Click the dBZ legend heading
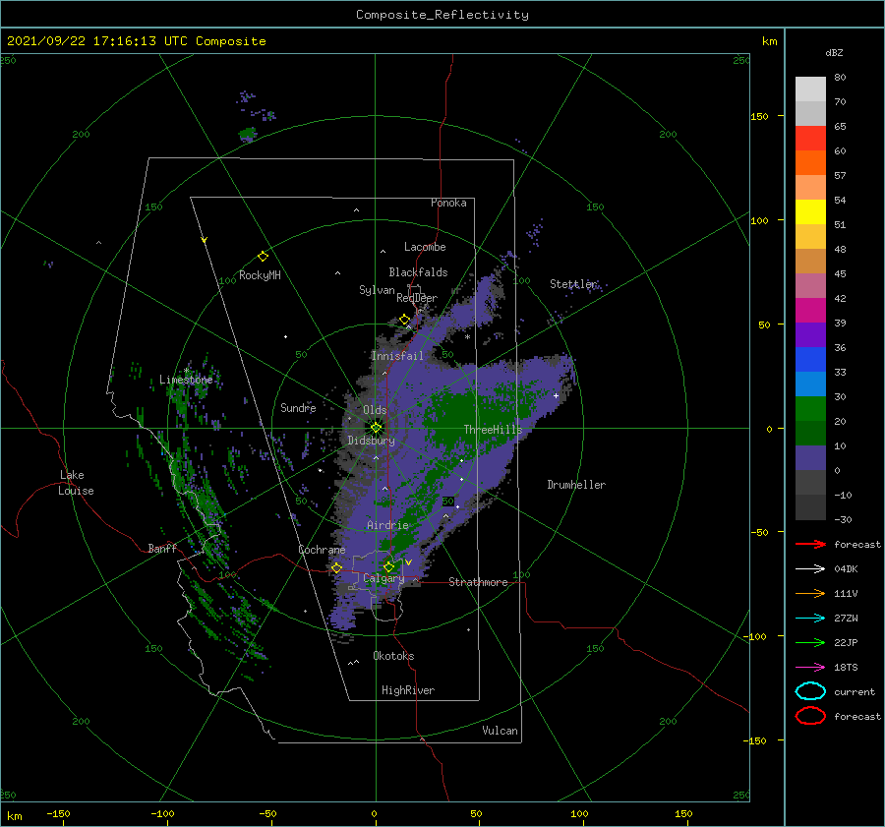Screen dimensions: 885x827 (x=834, y=52)
